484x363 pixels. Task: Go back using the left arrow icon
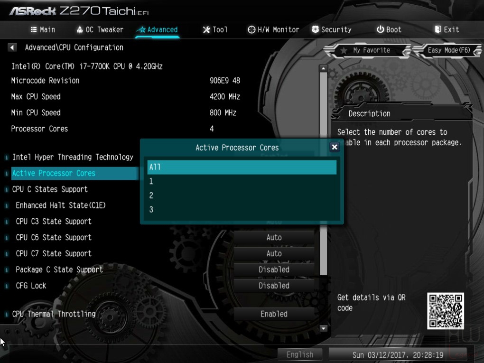(x=12, y=47)
